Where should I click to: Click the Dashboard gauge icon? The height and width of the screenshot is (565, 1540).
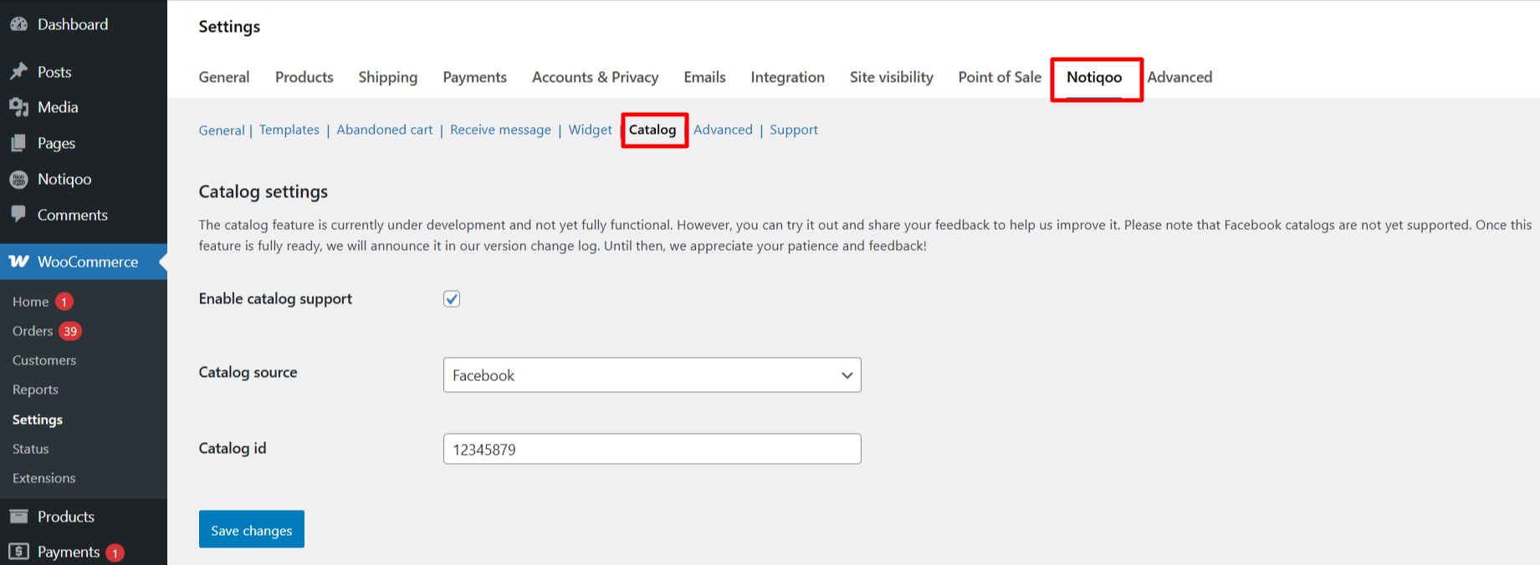[x=18, y=24]
